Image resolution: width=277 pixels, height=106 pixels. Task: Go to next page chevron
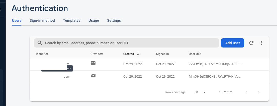coord(258,92)
